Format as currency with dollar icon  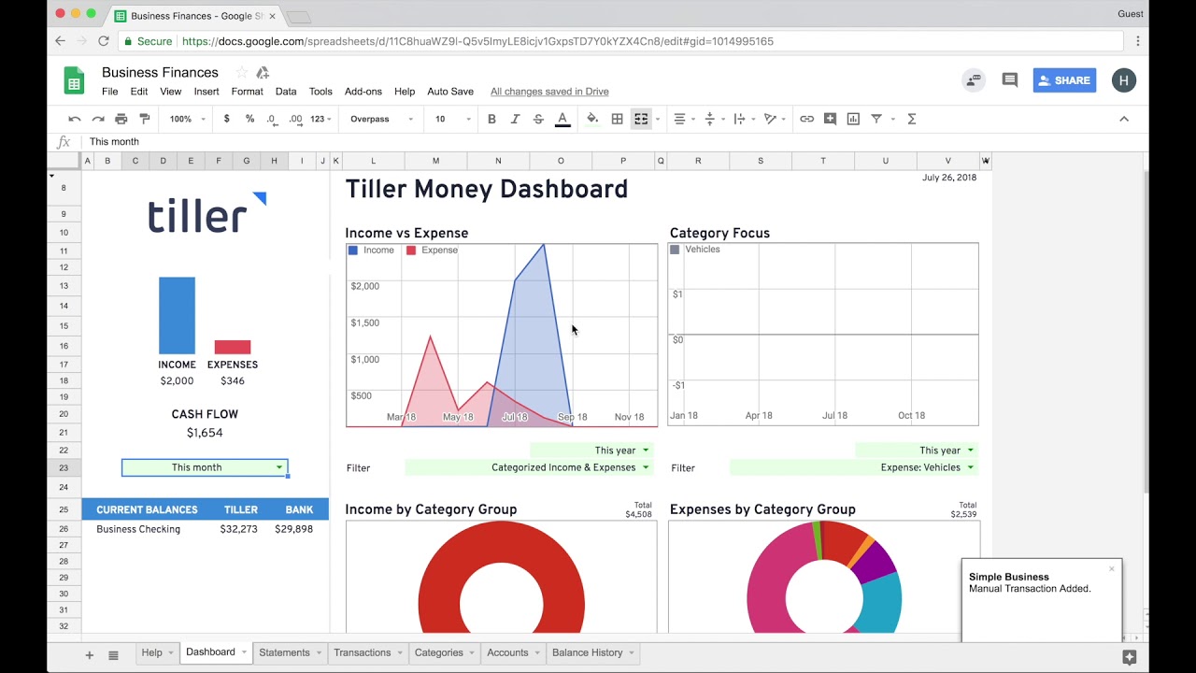226,119
